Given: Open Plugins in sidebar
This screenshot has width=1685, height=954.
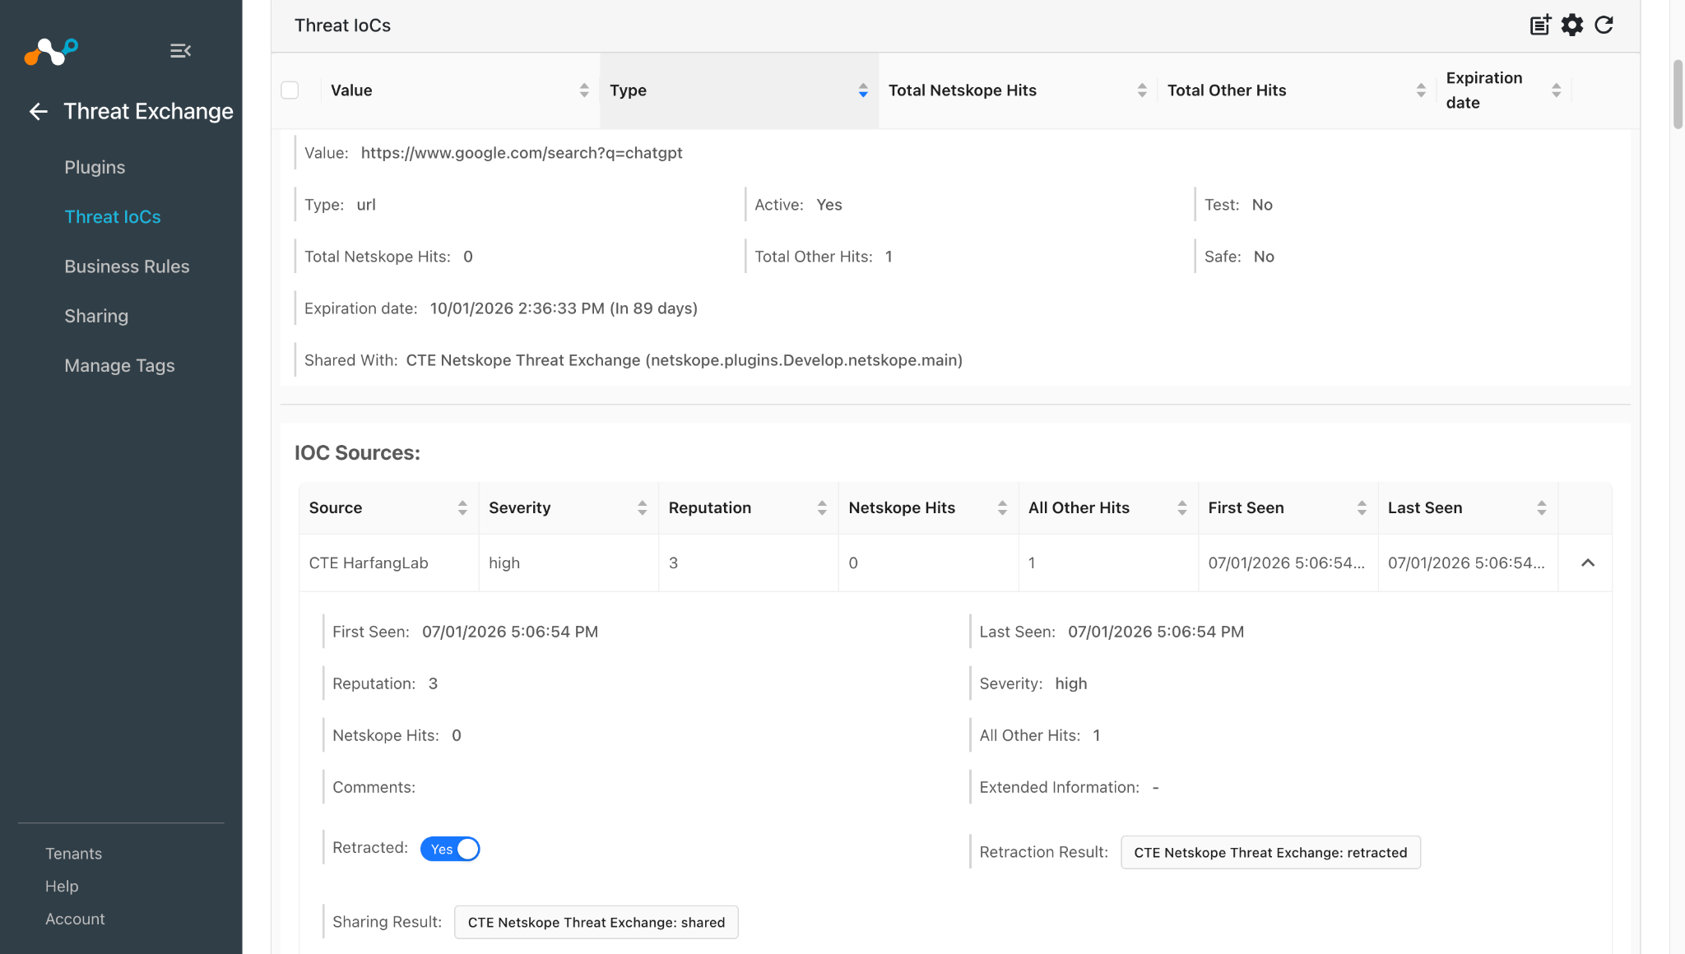Looking at the screenshot, I should point(95,168).
